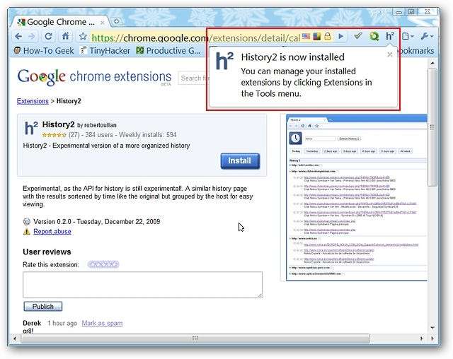
Task: Click the checkmark extension icon
Action: [358, 36]
